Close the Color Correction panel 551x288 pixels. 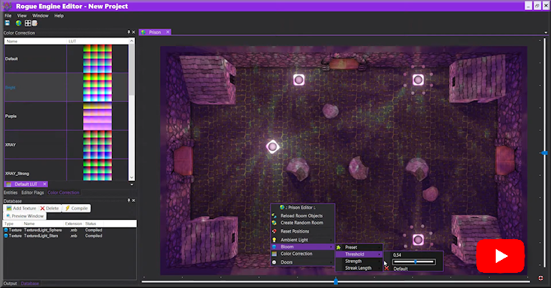click(133, 32)
